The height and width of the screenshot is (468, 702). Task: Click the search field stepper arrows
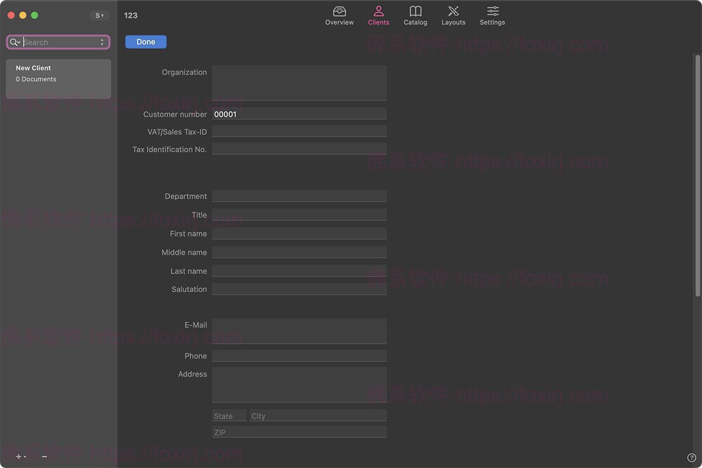pyautogui.click(x=102, y=42)
